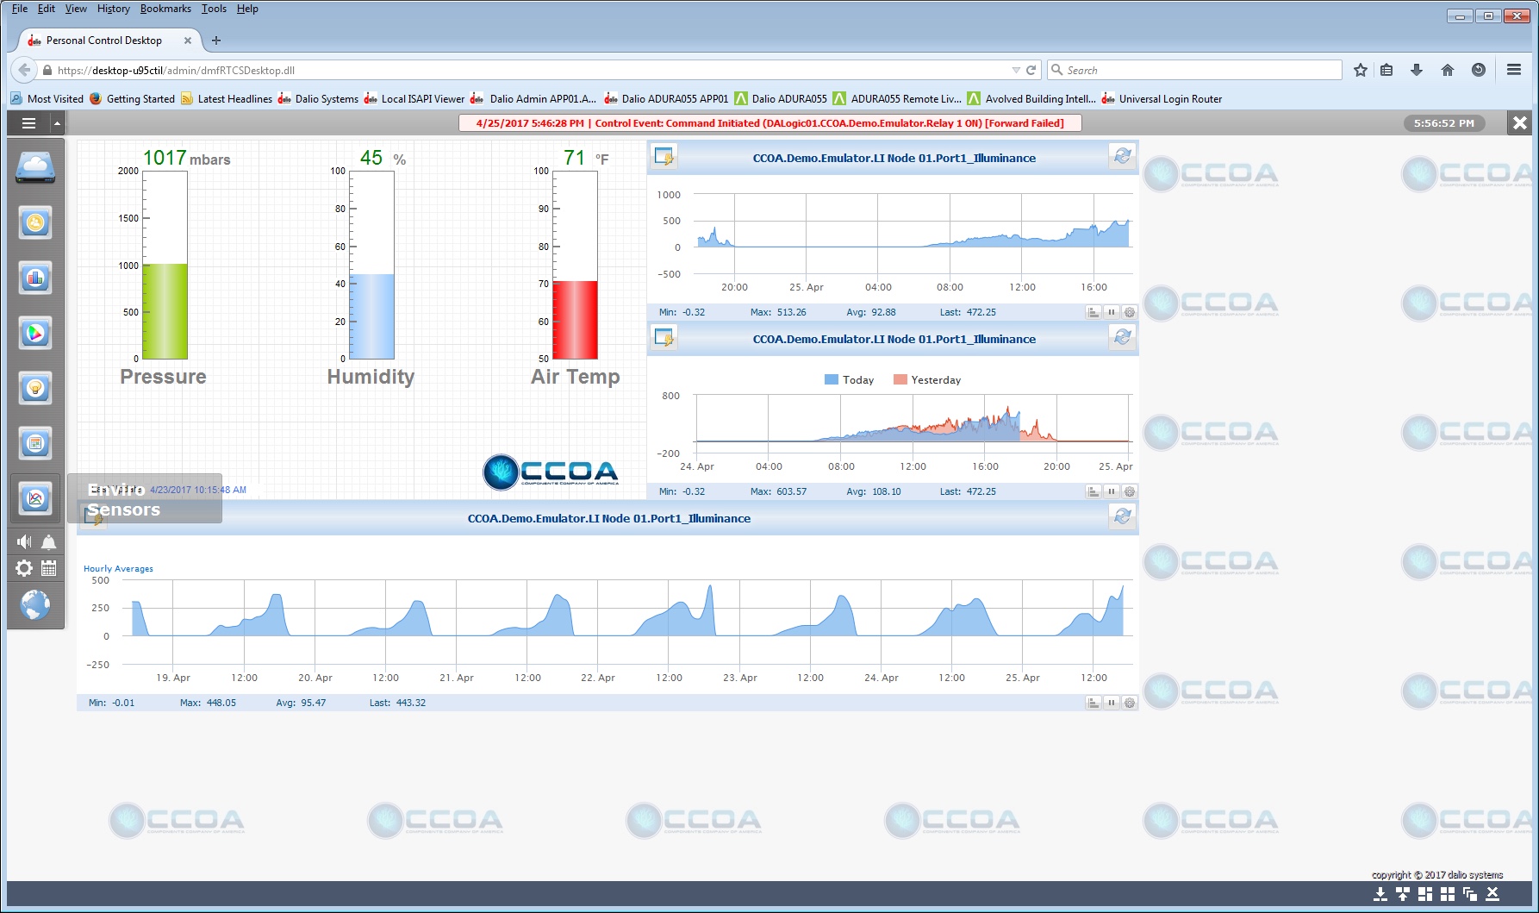Refresh the Hourly Averages Illuminance chart
The height and width of the screenshot is (913, 1539).
point(1122,517)
